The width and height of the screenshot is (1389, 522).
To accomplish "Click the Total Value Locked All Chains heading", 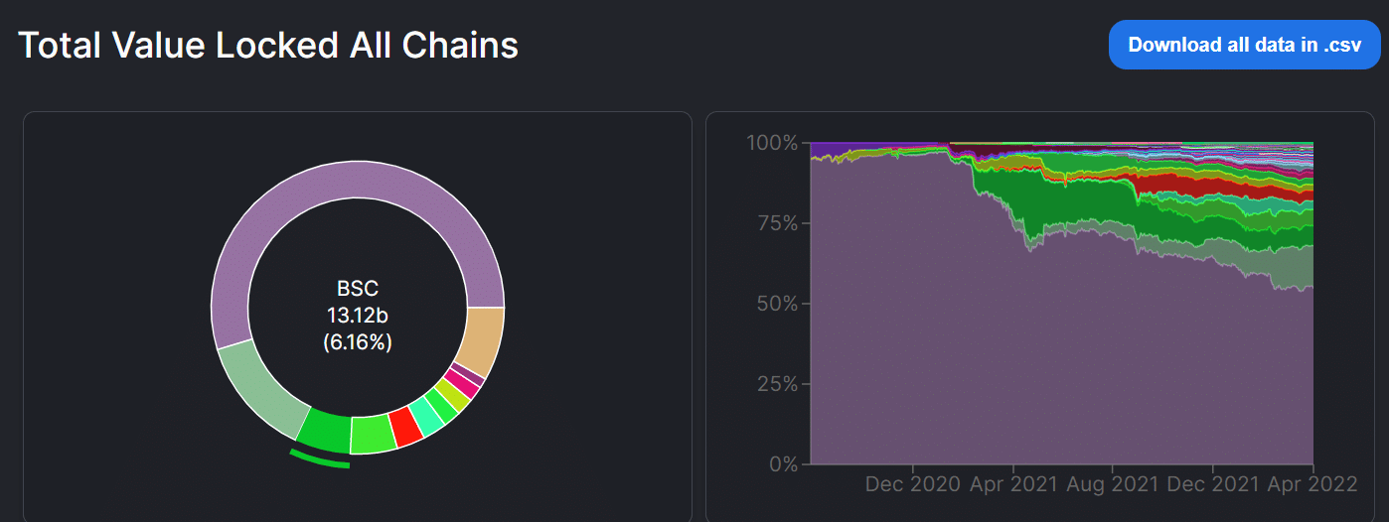I will [x=268, y=46].
